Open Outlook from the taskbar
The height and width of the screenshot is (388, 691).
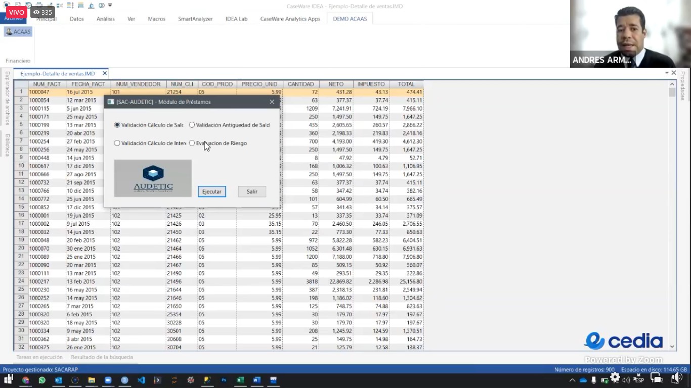tap(58, 380)
